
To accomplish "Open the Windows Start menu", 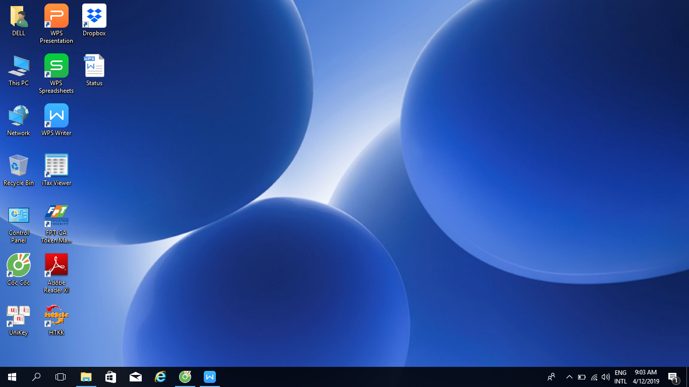I will tap(12, 377).
